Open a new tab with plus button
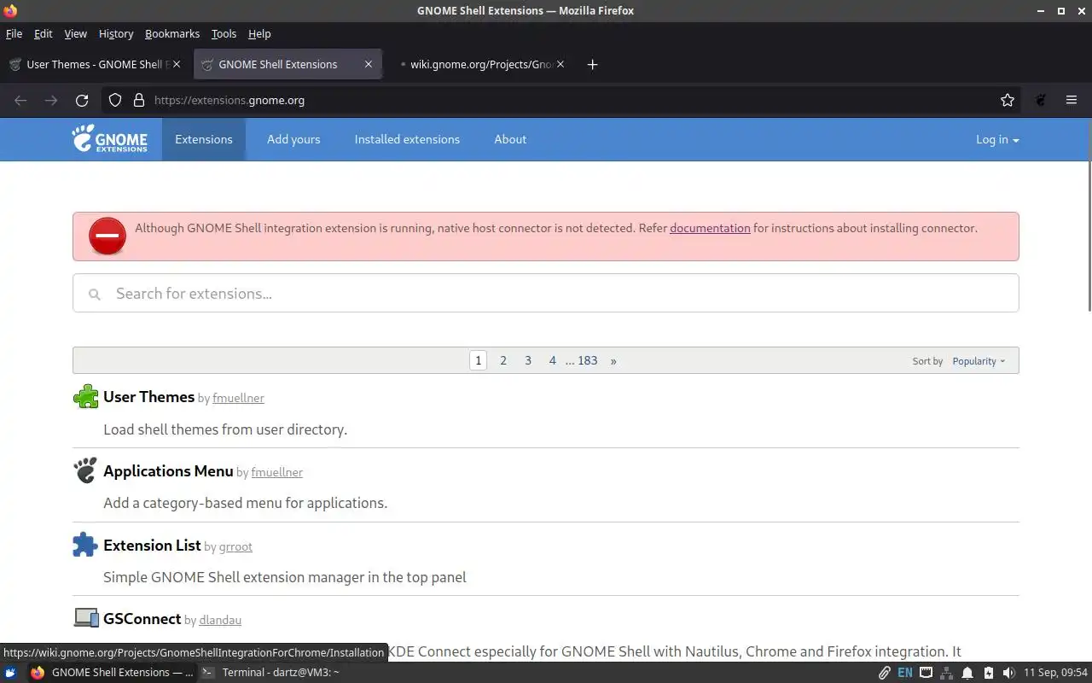 [x=592, y=64]
